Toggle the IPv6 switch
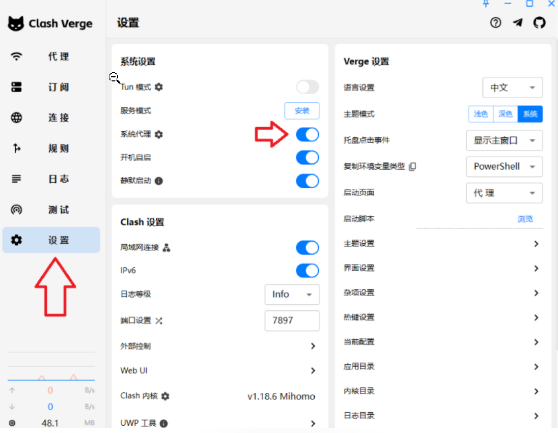558x433 pixels. 308,271
